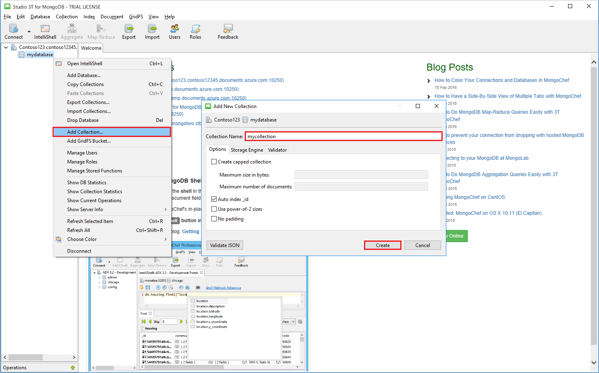Click the Create button
Viewport: 599px width, 373px height.
382,245
